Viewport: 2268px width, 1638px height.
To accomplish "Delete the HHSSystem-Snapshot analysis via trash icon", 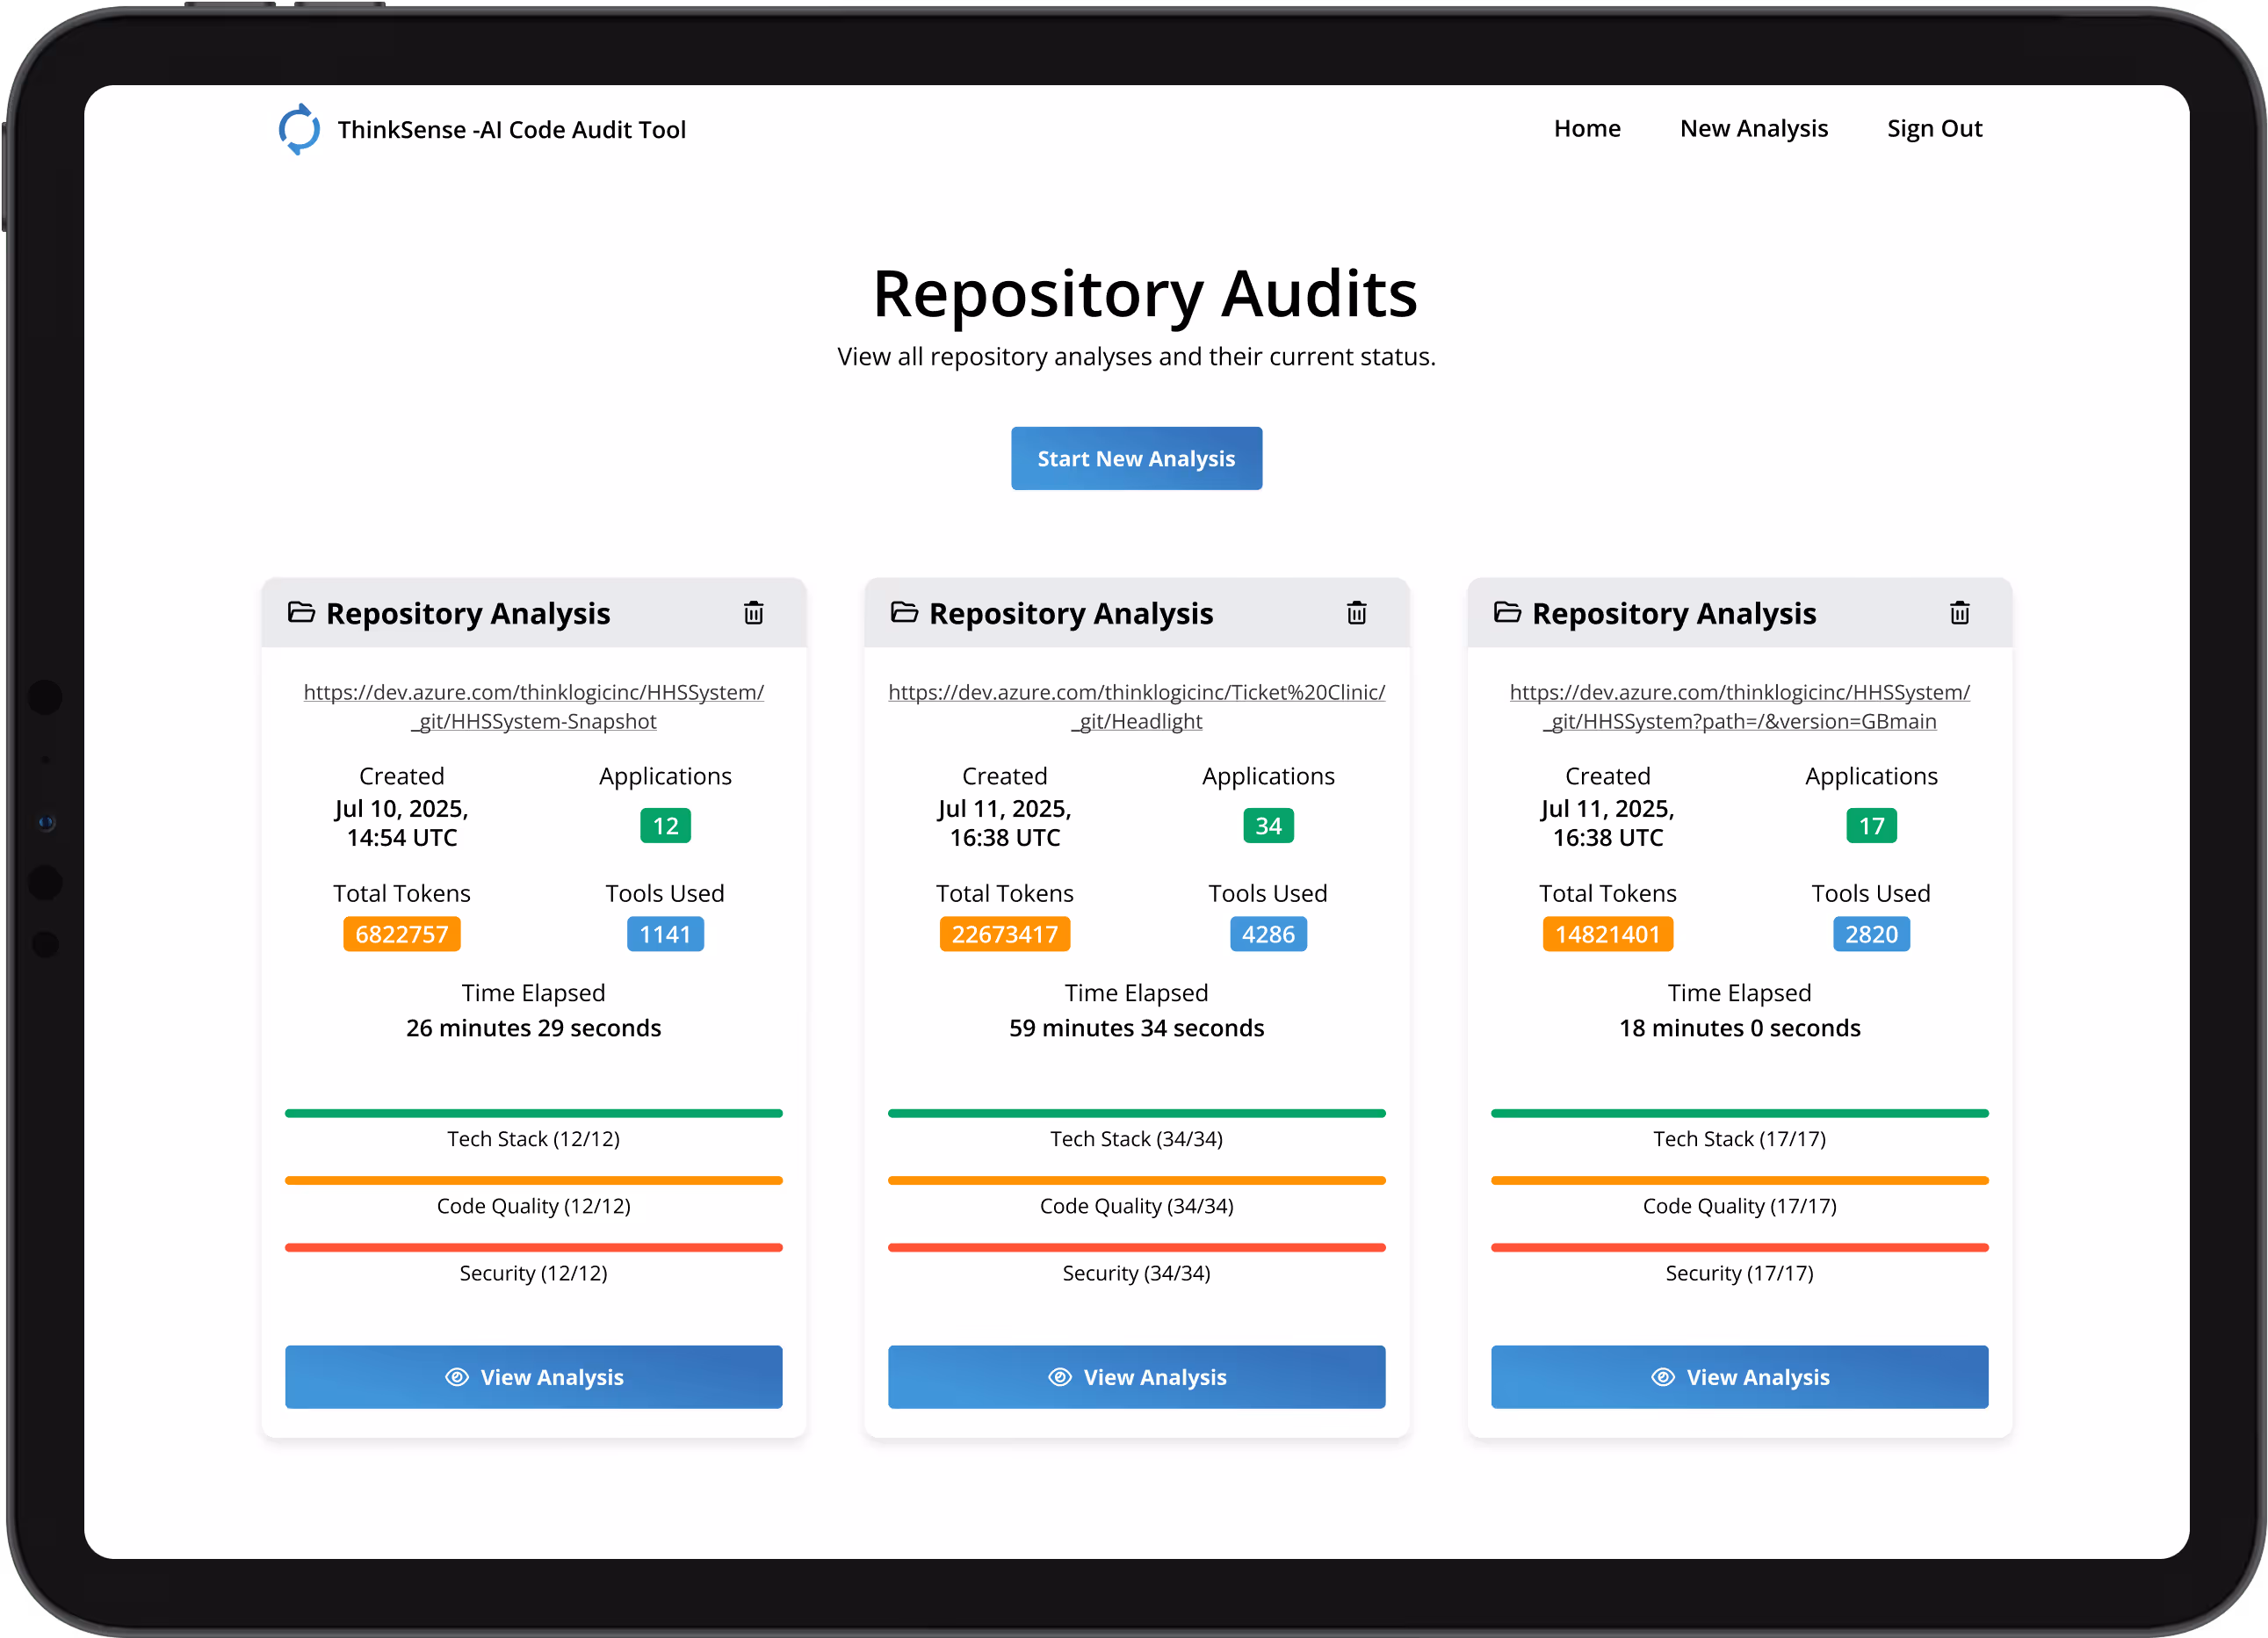I will [753, 613].
